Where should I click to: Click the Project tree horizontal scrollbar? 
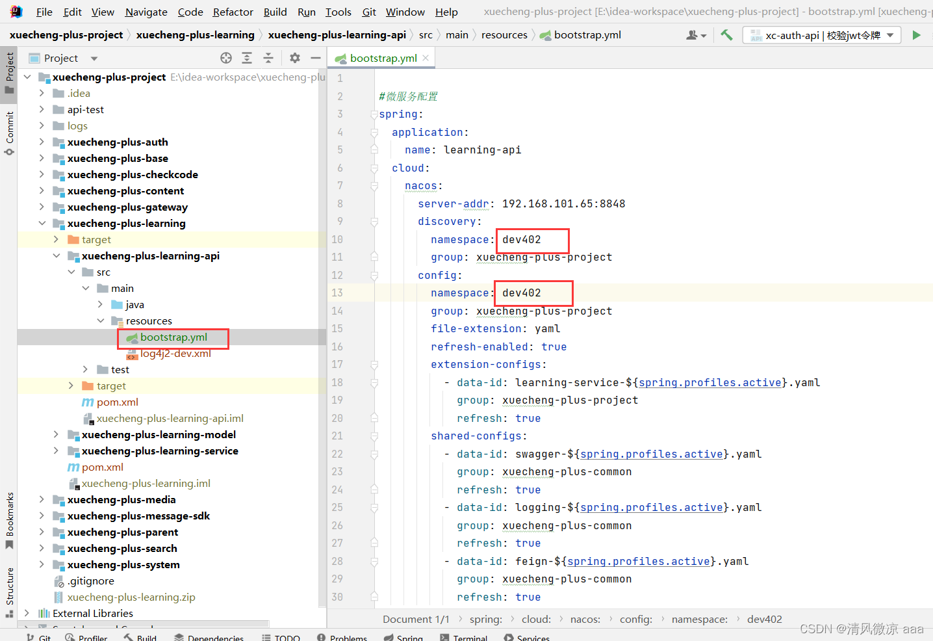point(143,623)
